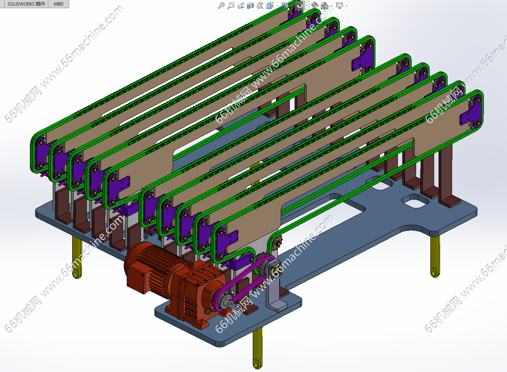
Task: Click the View Orientation cube icon
Action: tap(270, 6)
